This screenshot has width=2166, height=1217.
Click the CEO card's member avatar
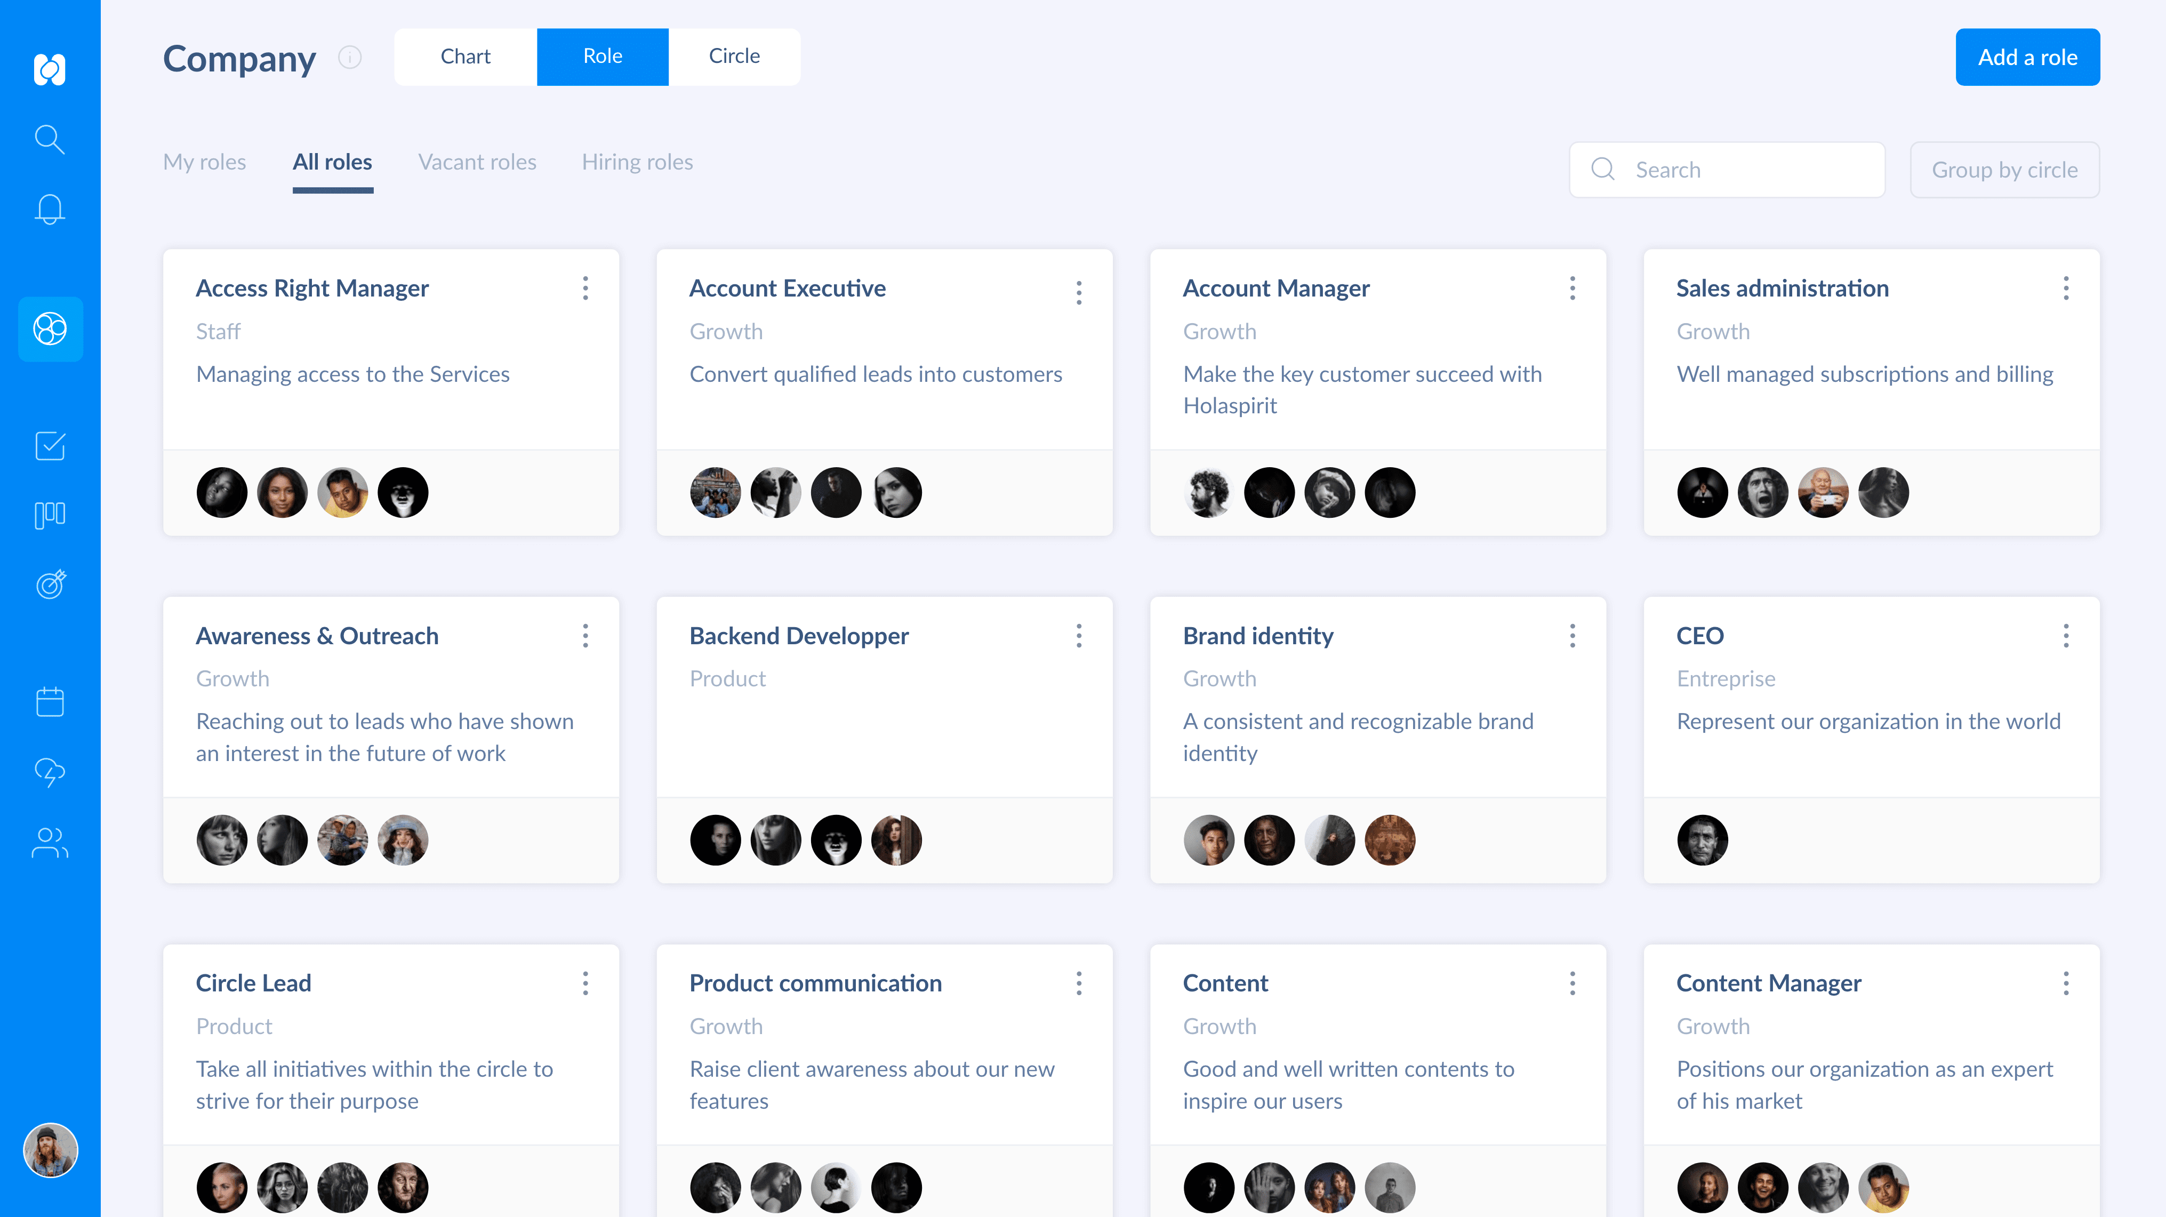tap(1703, 839)
